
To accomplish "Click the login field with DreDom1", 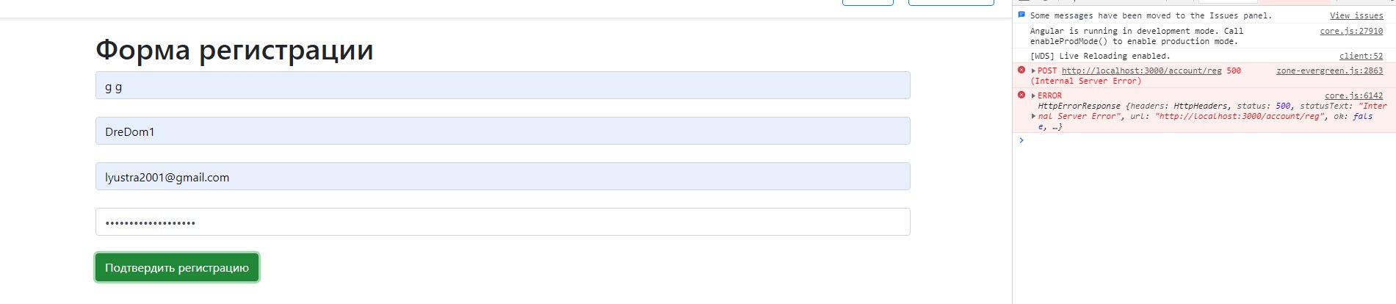I will tap(502, 131).
